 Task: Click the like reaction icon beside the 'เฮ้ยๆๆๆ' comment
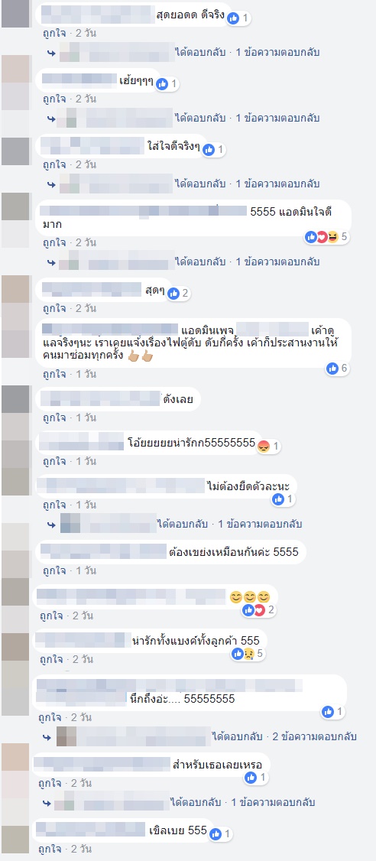click(x=162, y=84)
